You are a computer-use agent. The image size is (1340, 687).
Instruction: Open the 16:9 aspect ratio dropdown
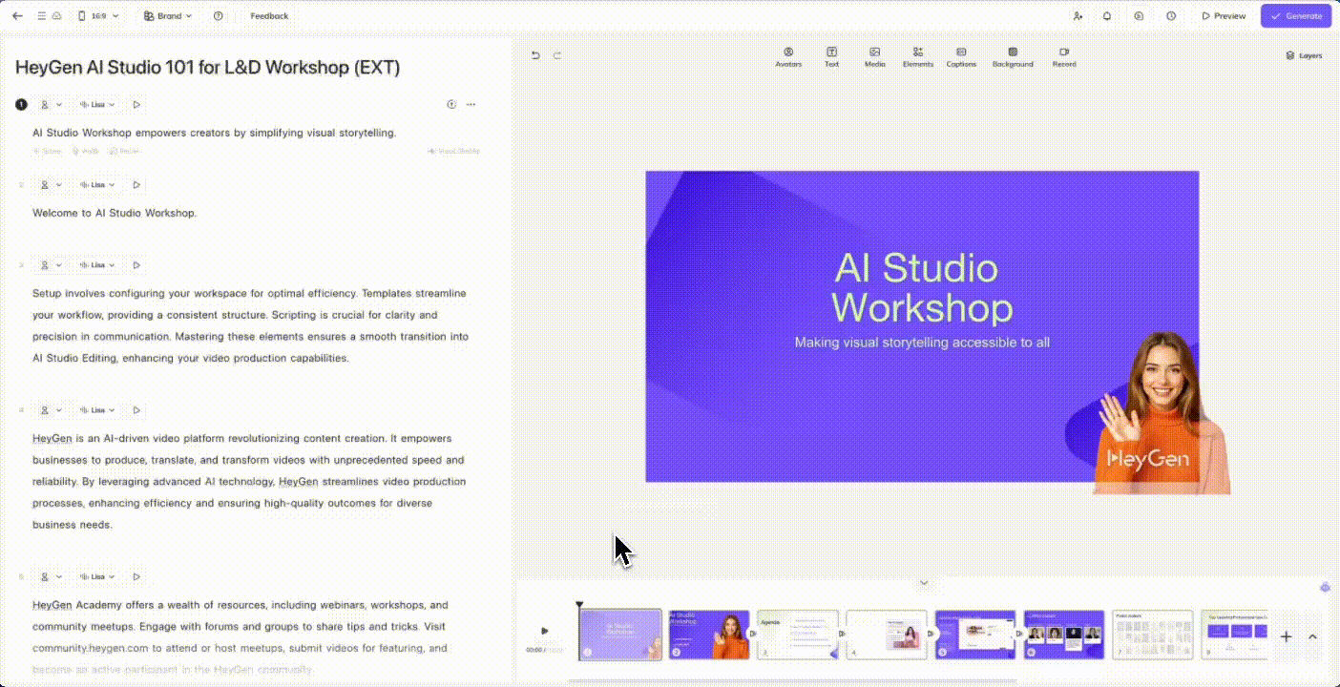pyautogui.click(x=99, y=16)
